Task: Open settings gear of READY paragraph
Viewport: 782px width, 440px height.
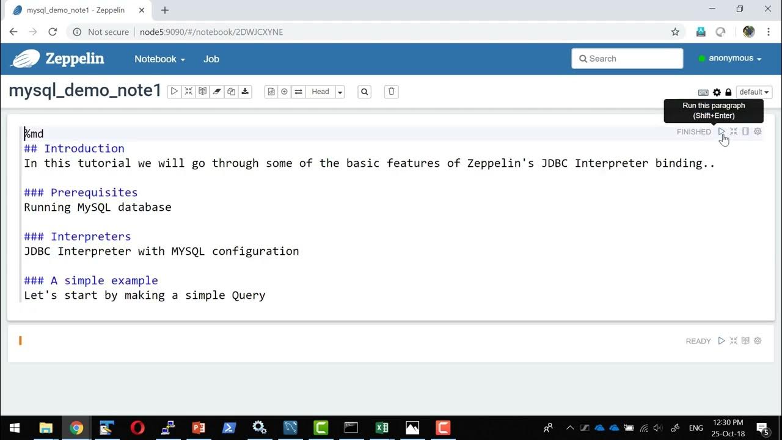Action: click(758, 341)
